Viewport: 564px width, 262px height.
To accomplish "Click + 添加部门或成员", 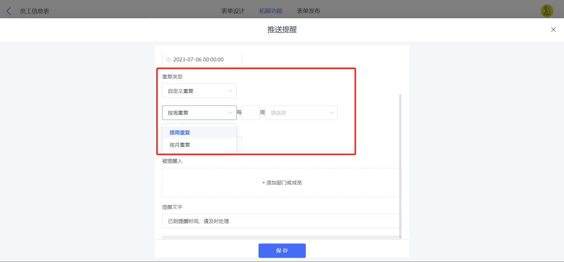I will pos(282,183).
